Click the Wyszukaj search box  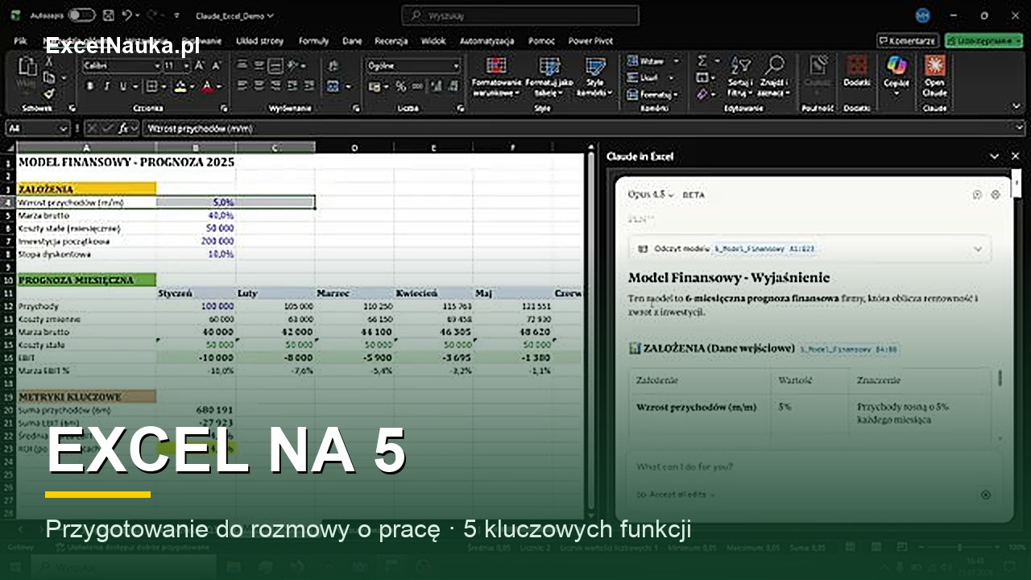[x=520, y=15]
